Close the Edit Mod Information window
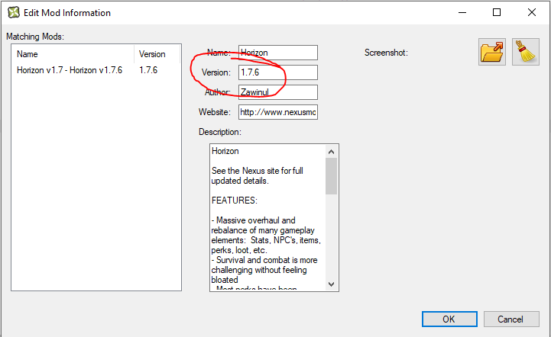Image resolution: width=551 pixels, height=337 pixels. 532,13
